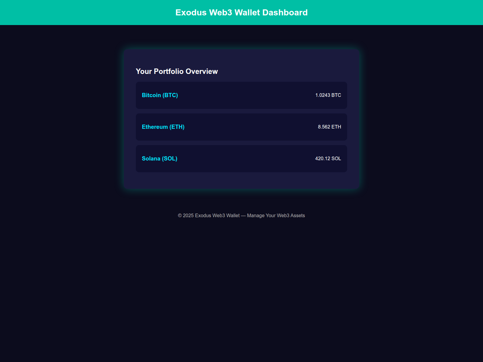Click the 1.0243 BTC balance value
Image resolution: width=483 pixels, height=362 pixels.
coord(328,95)
